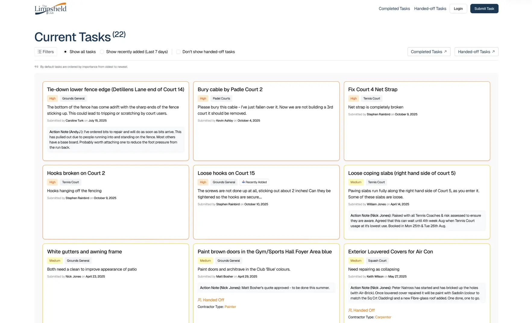Select Show recently added (Last 7 days)
532x323 pixels.
pyautogui.click(x=102, y=52)
